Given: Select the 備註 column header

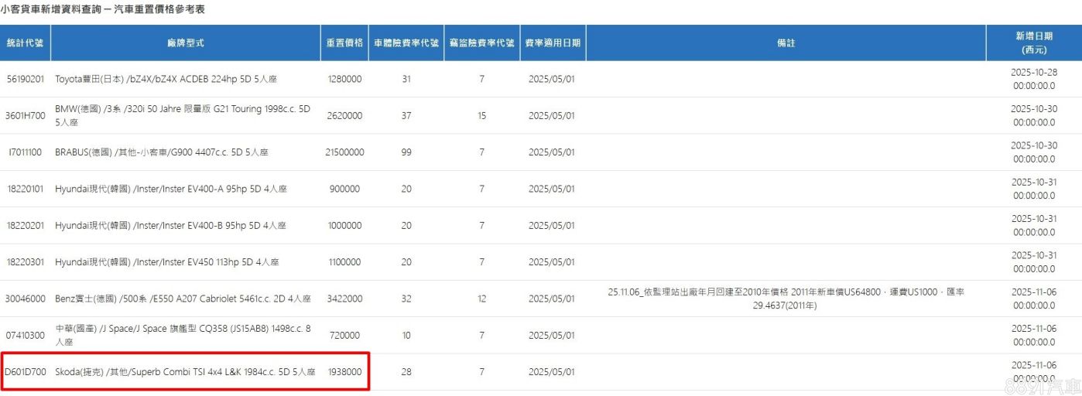Looking at the screenshot, I should click(786, 43).
